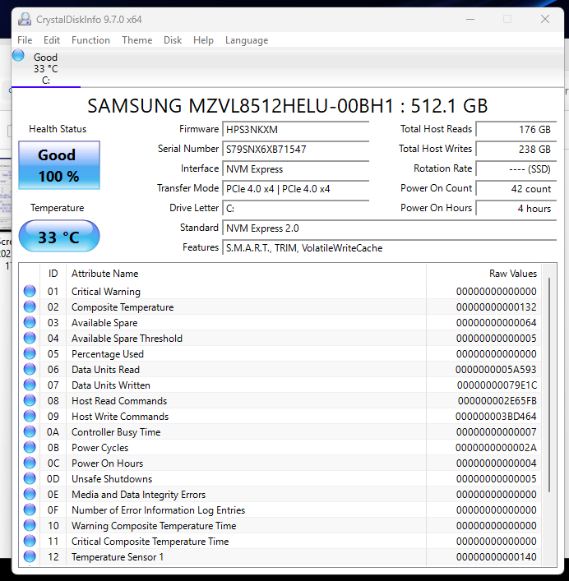Click the Firmware field HPS3NKXM
This screenshot has height=581, width=569.
pyautogui.click(x=296, y=129)
